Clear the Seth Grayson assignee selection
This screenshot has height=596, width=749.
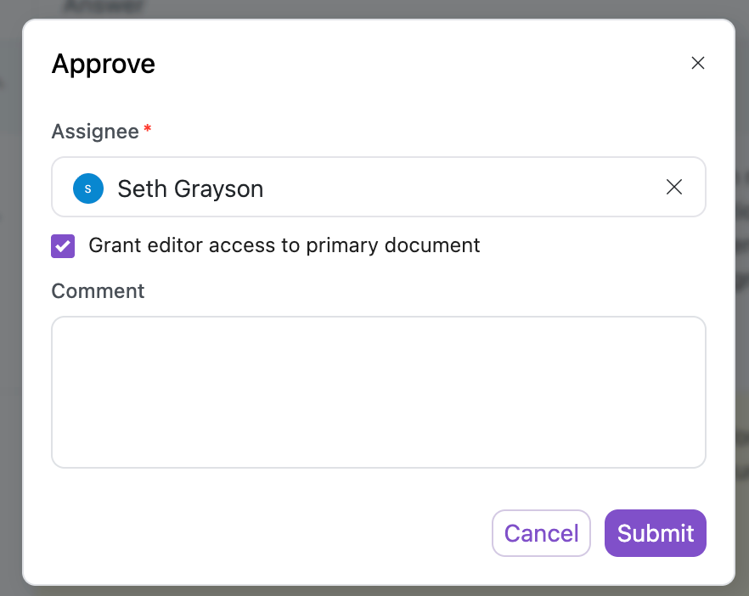(x=674, y=188)
